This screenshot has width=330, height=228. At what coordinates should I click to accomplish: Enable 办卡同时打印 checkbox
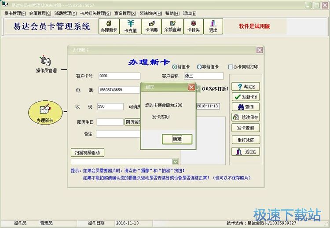[x=231, y=67]
